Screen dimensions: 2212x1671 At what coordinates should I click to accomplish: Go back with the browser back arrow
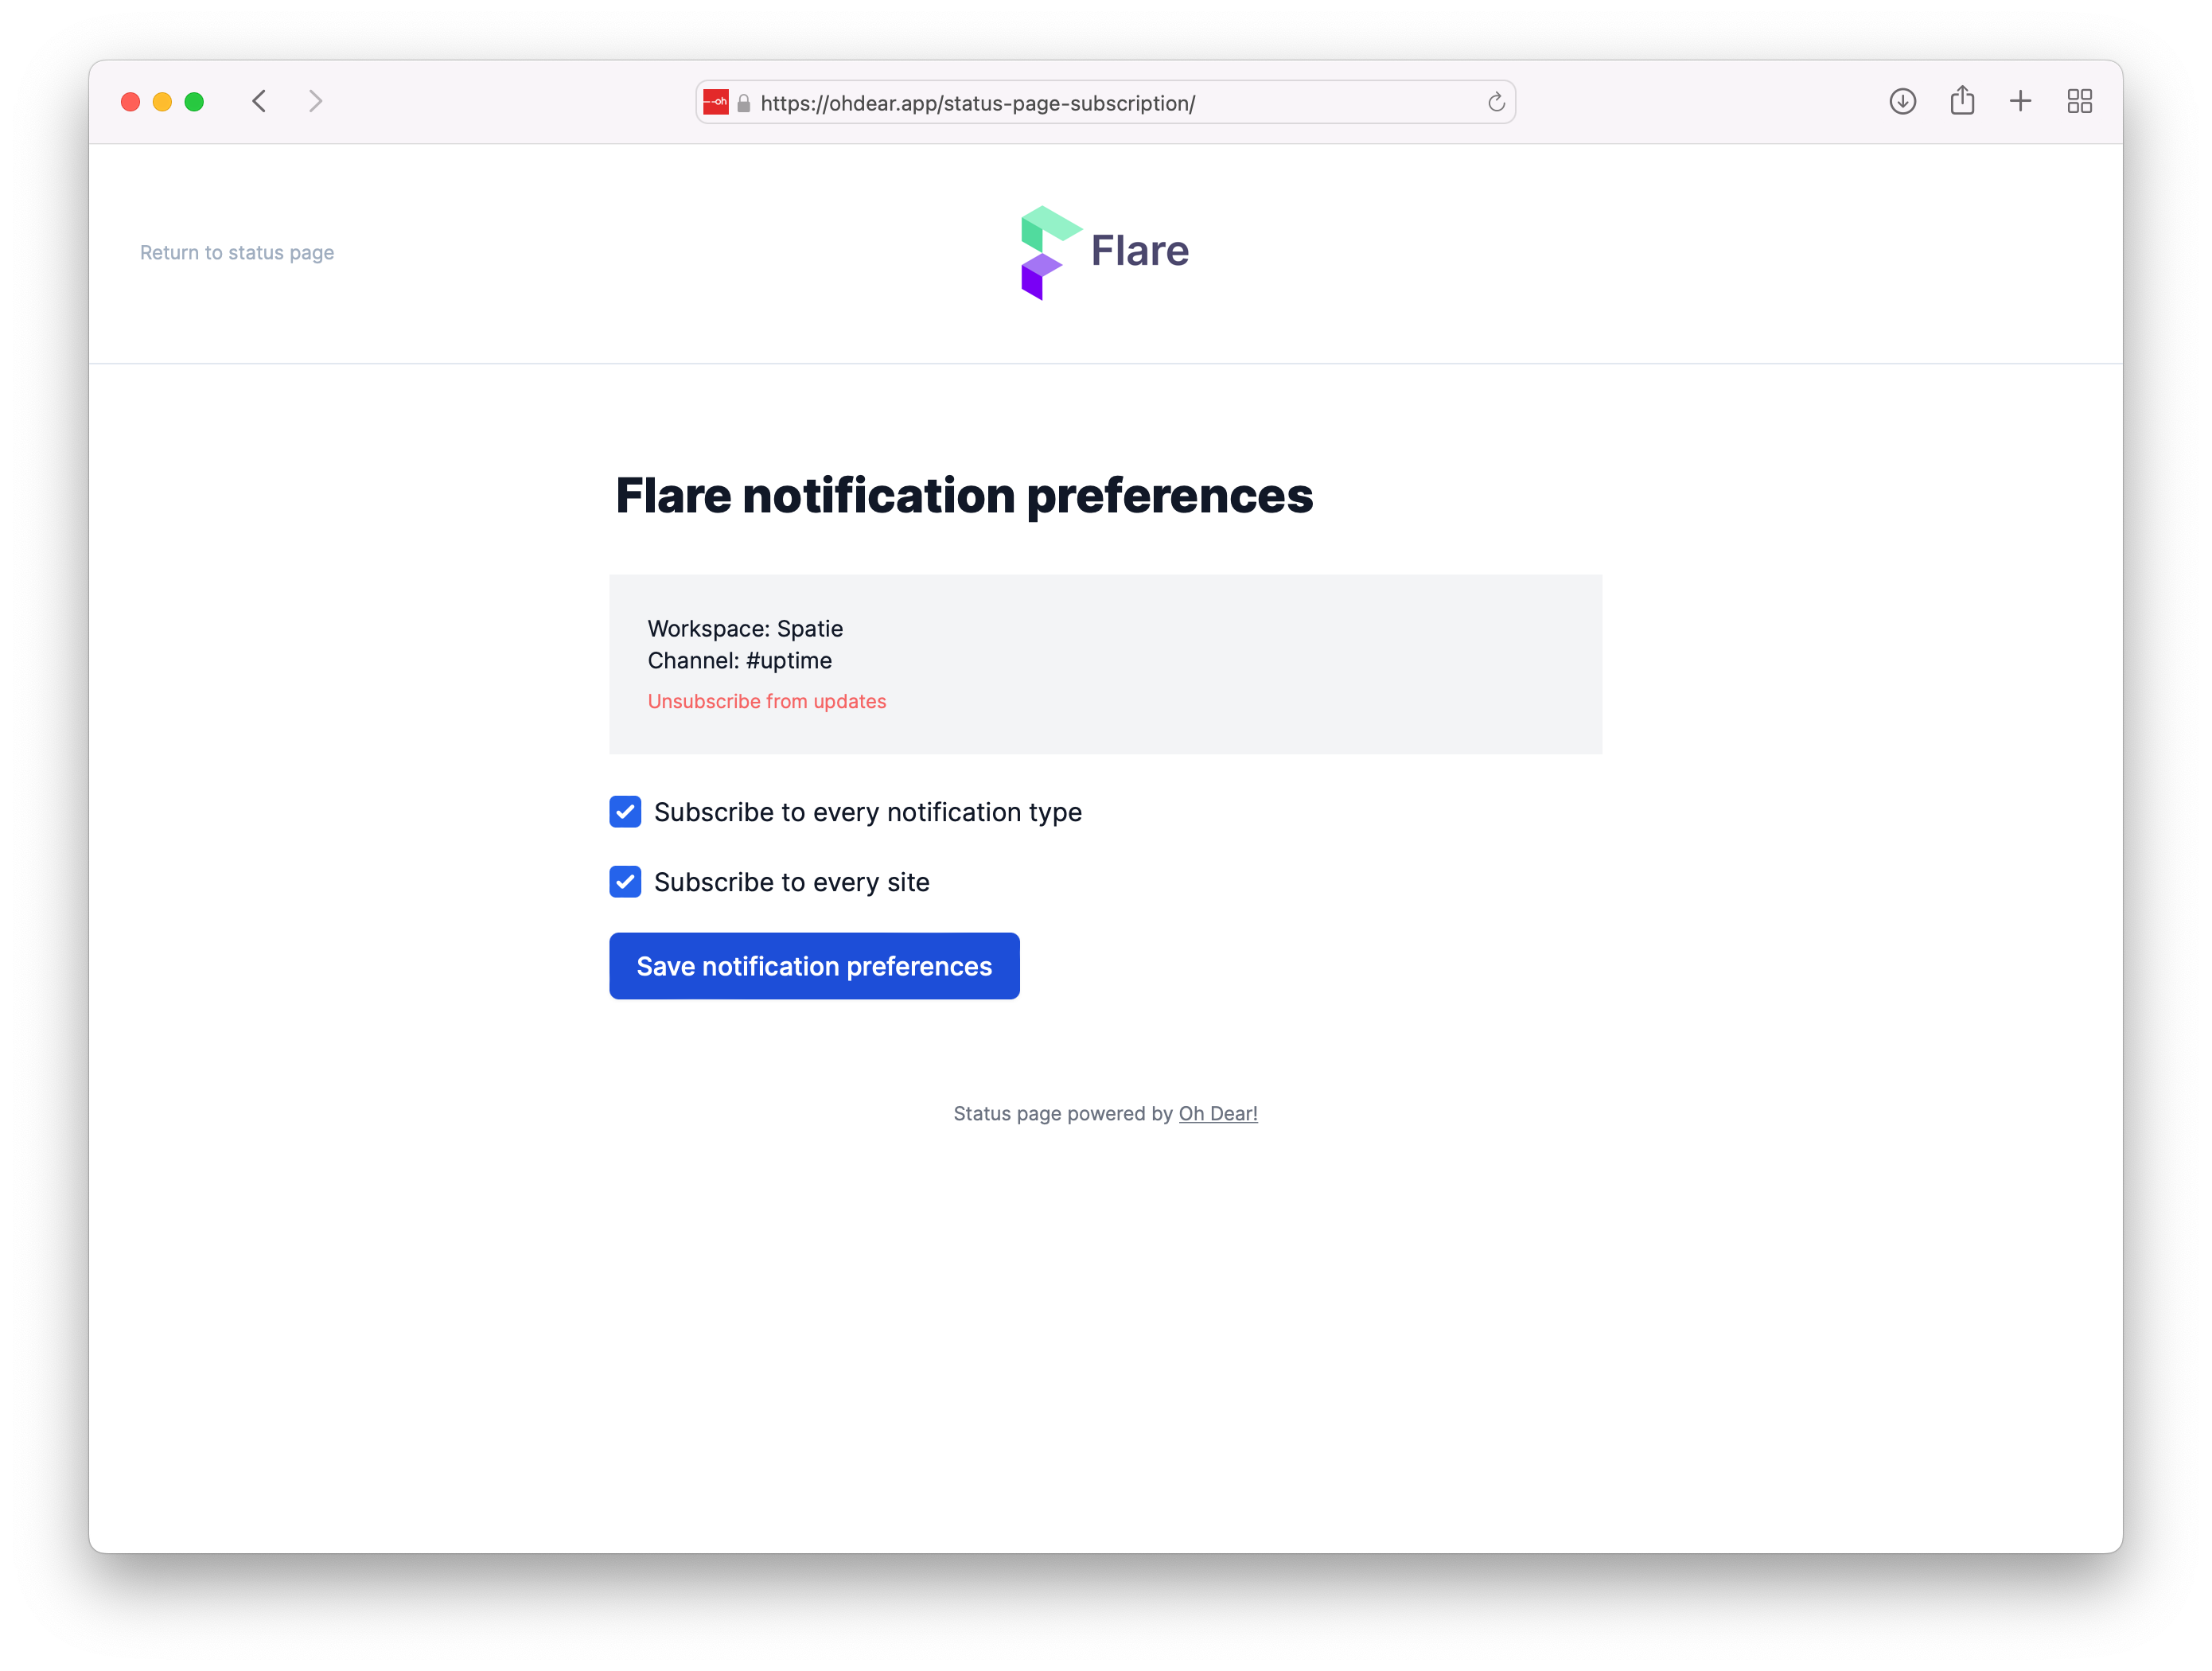(x=259, y=101)
